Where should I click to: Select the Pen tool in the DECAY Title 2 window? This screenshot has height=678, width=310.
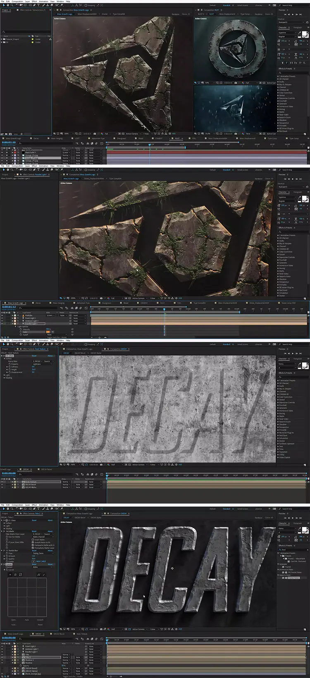[x=34, y=508]
